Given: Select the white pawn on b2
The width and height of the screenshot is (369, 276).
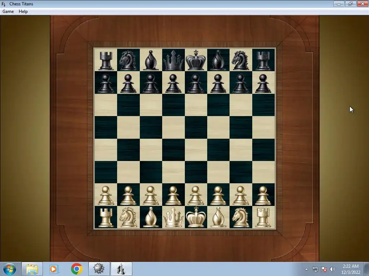Looking at the screenshot, I should click(128, 195).
